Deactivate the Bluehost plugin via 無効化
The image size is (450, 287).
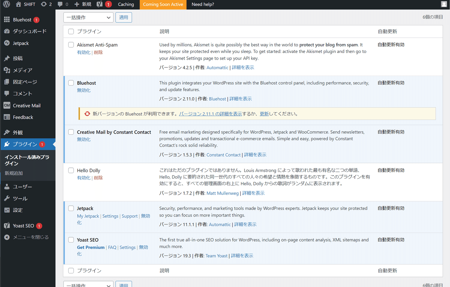click(84, 90)
